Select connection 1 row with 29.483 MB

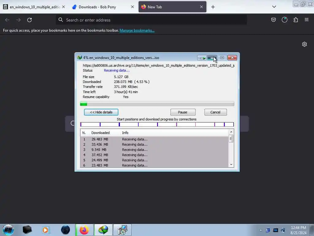tap(154, 139)
